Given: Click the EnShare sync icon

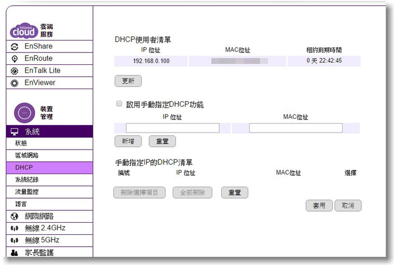Looking at the screenshot, I should click(15, 47).
